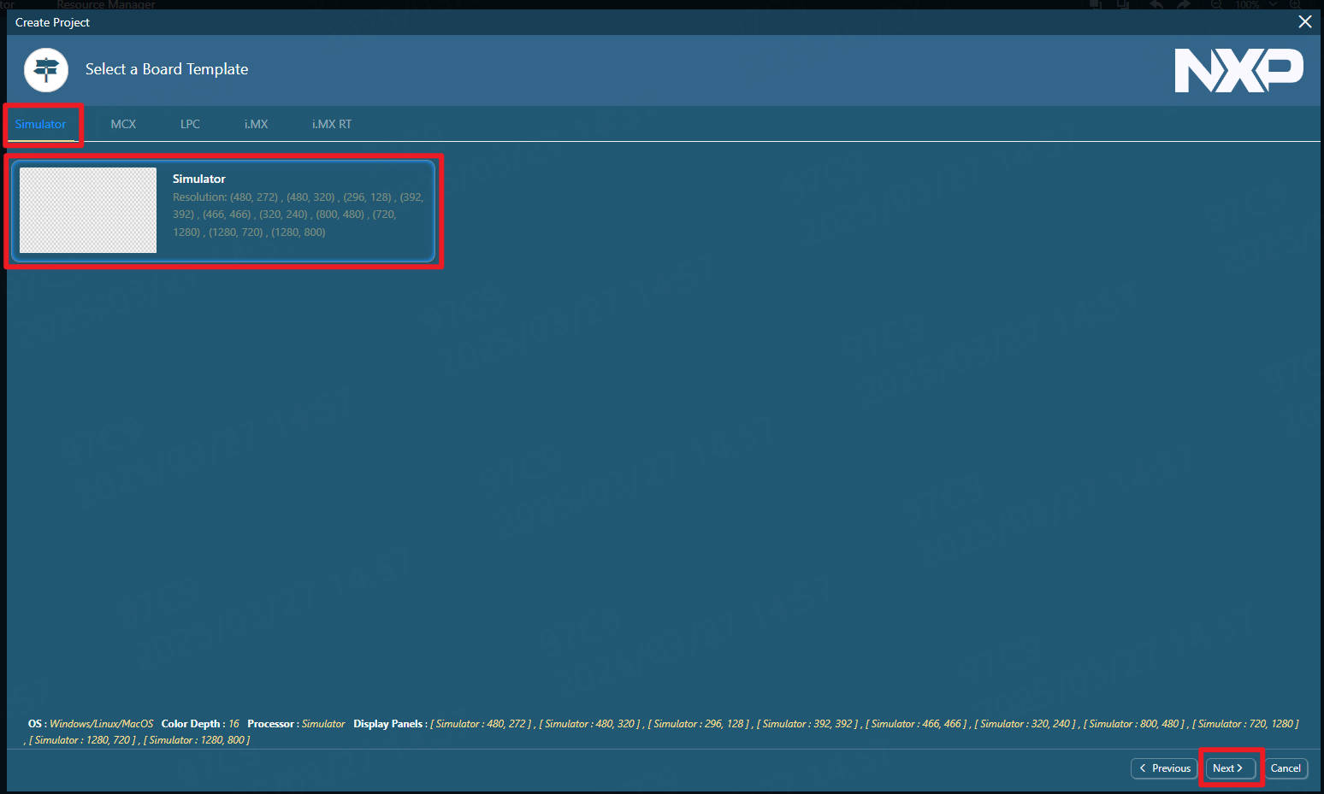Select the i.MX RT tab
Image resolution: width=1324 pixels, height=794 pixels.
(x=332, y=124)
